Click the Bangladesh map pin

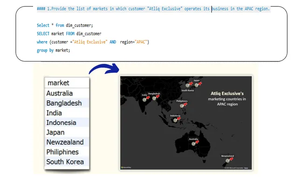point(156,97)
